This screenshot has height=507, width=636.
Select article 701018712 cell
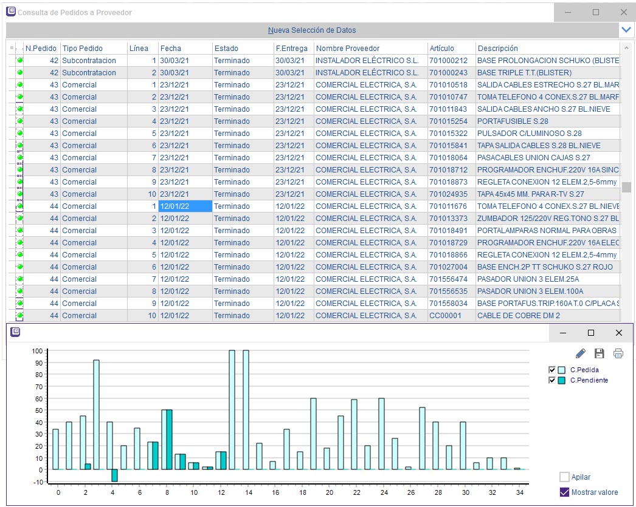448,170
